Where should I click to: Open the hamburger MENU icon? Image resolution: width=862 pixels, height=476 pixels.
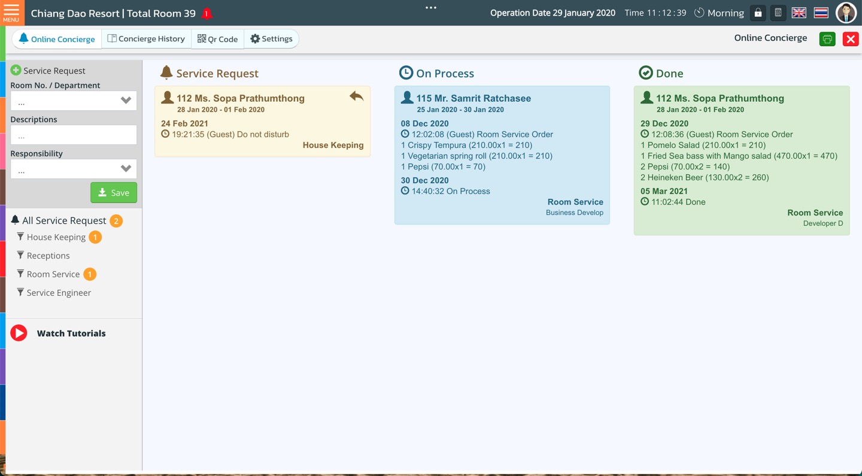11,13
